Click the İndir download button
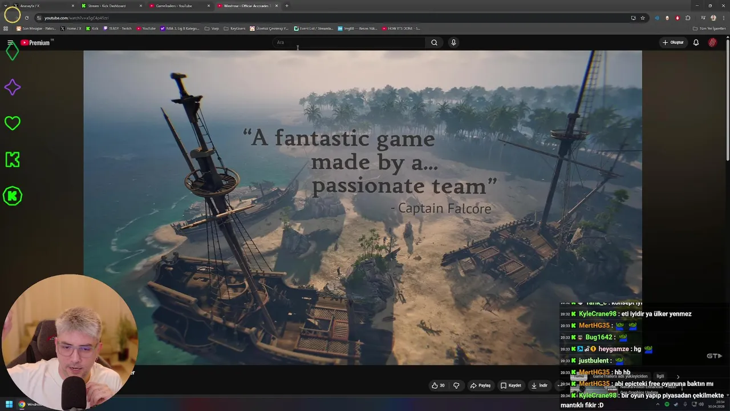The image size is (730, 411). [540, 385]
